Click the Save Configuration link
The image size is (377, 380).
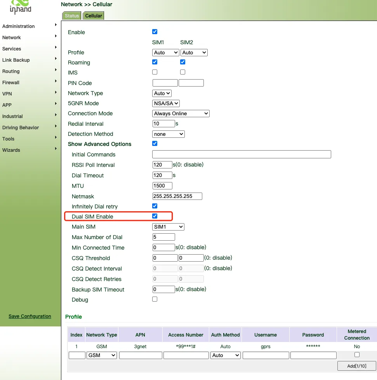point(30,316)
